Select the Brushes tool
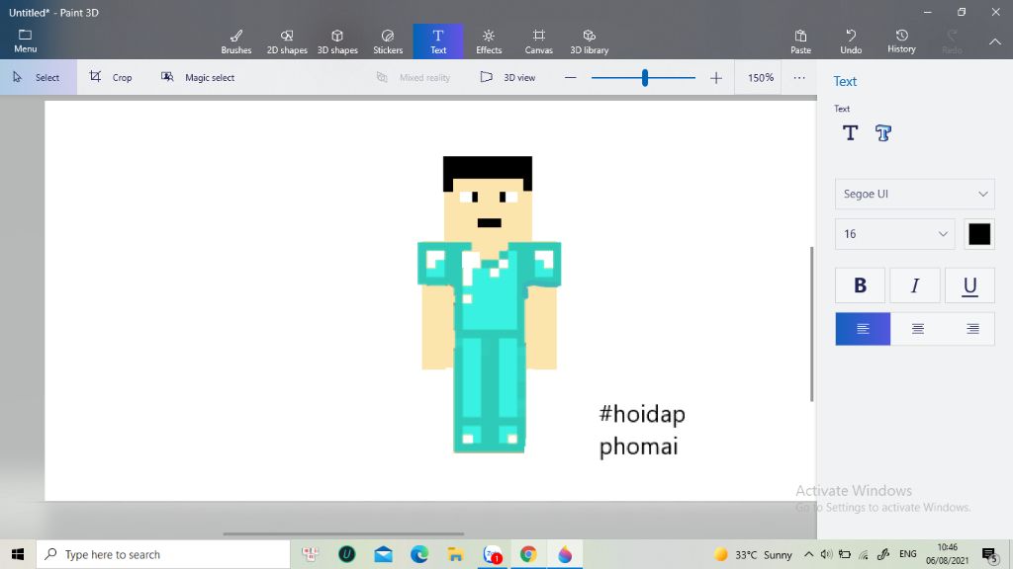Screen dimensions: 1013x569 (x=236, y=41)
